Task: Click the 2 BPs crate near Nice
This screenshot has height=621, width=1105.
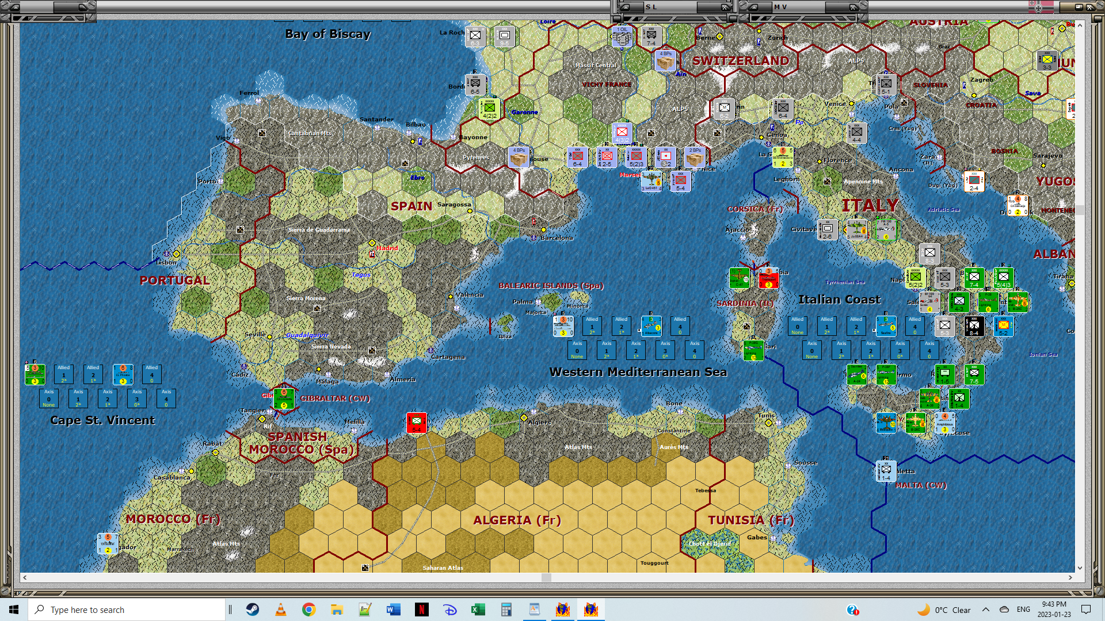Action: click(x=695, y=157)
